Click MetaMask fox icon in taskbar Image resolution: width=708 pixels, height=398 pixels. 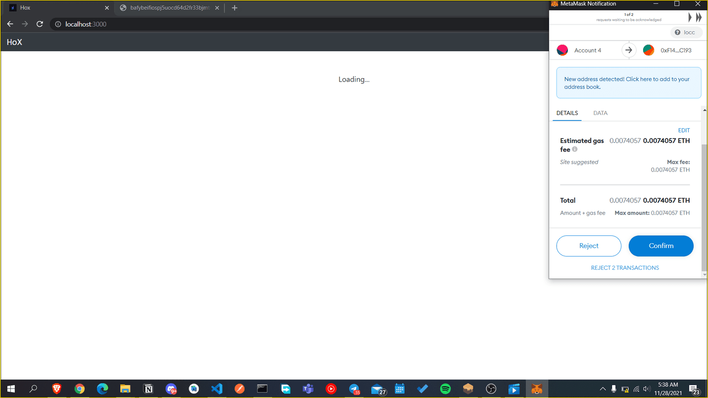537,389
